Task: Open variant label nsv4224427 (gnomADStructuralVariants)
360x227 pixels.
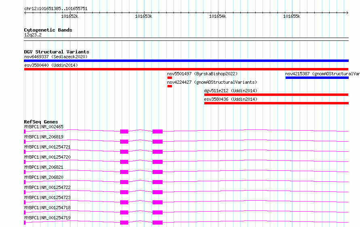Action: click(212, 82)
